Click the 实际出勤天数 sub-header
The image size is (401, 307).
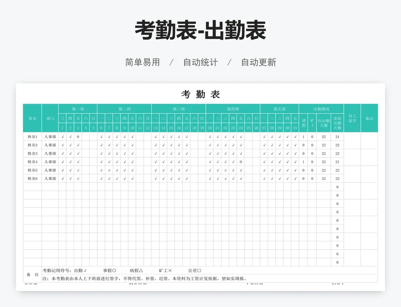point(337,123)
